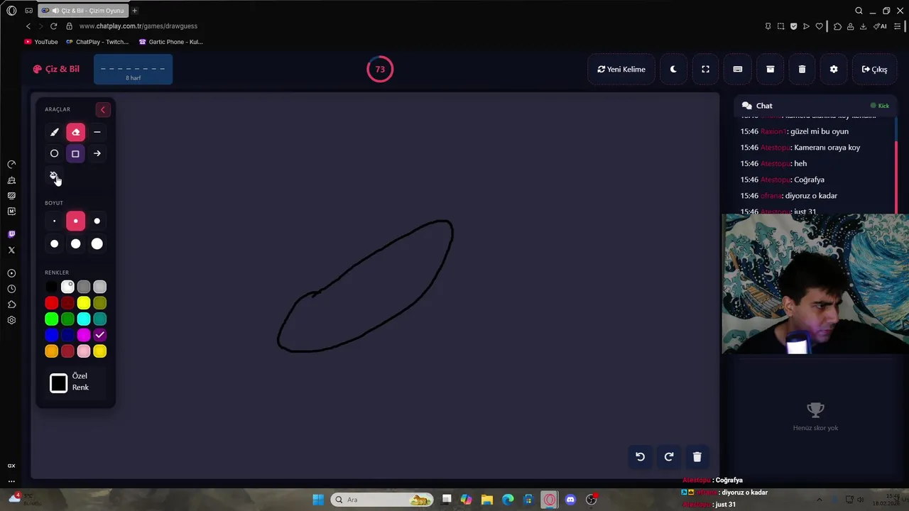Select the eraser tool
Viewport: 909px width, 511px height.
tap(75, 132)
